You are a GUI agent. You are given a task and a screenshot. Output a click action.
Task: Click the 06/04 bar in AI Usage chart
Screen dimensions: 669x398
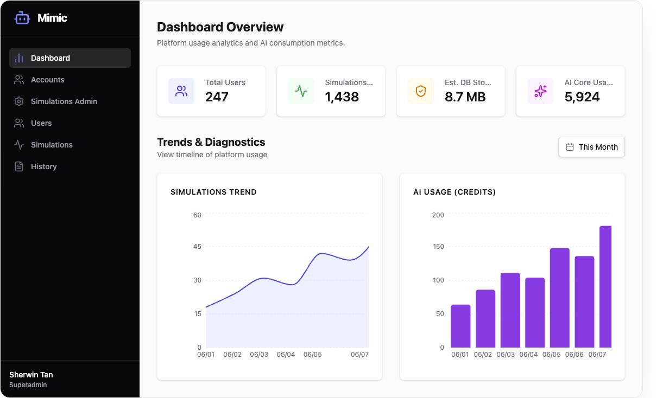point(535,312)
